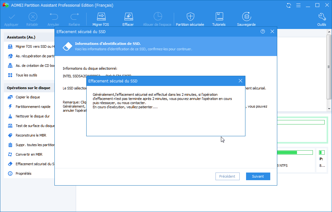
Task: Open Effacement sécurisé du SSD sidebar entry
Action: pyautogui.click(x=31, y=164)
